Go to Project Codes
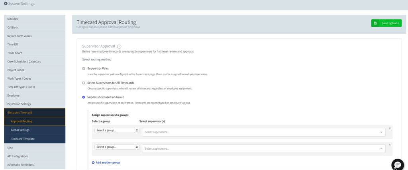The width and height of the screenshot is (408, 170). 35,70
